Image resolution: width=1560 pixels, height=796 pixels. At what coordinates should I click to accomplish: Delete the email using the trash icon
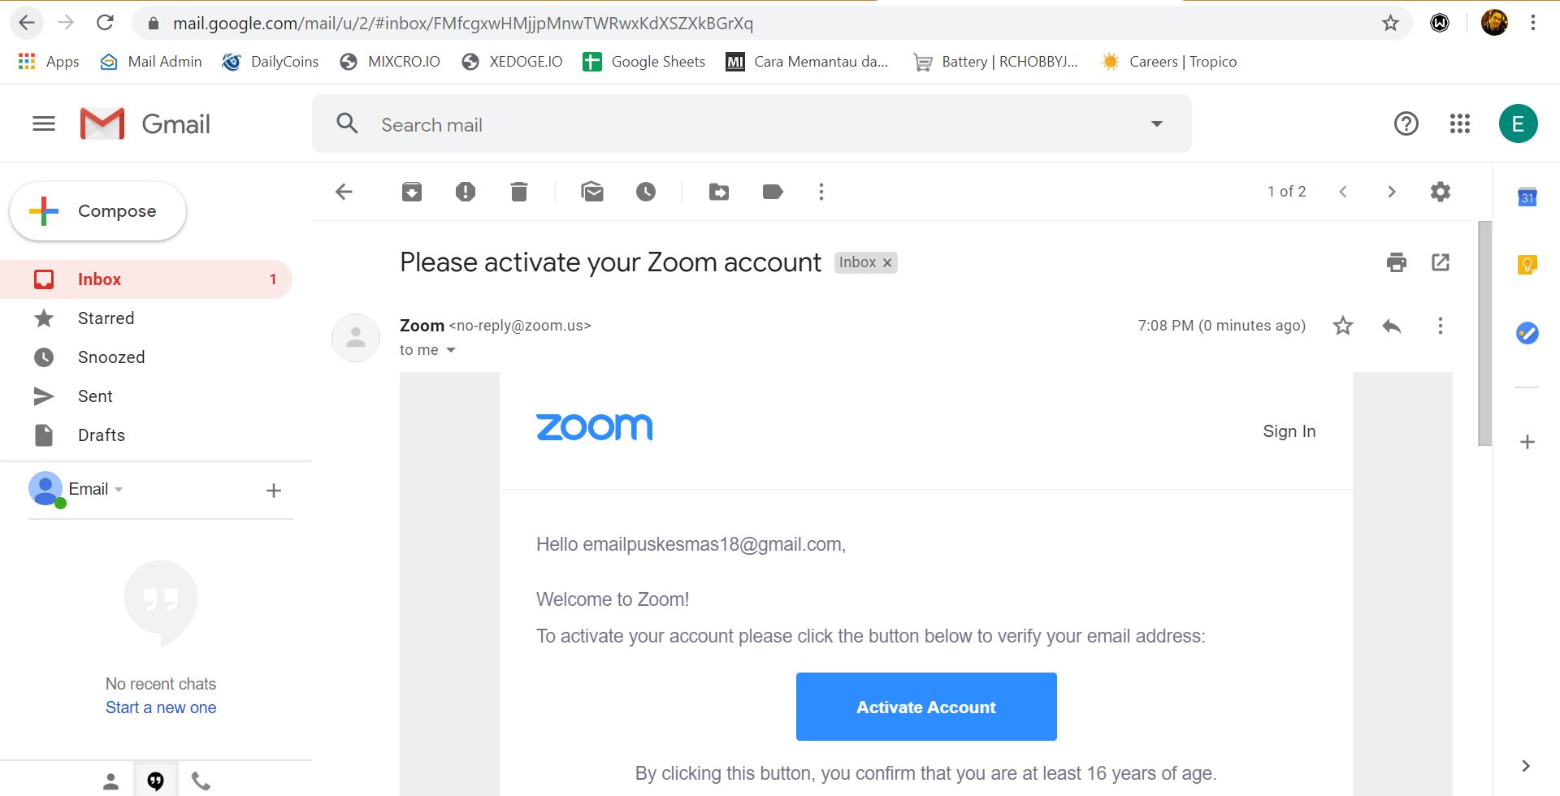519,192
